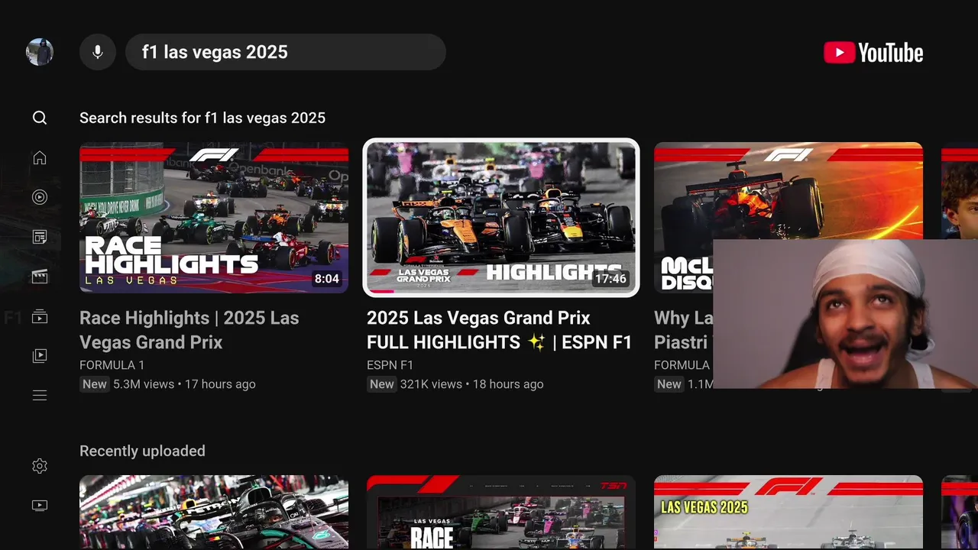Open the McLaren disqualification video thumbnail
Screen dimensions: 978x550
[x=789, y=218]
